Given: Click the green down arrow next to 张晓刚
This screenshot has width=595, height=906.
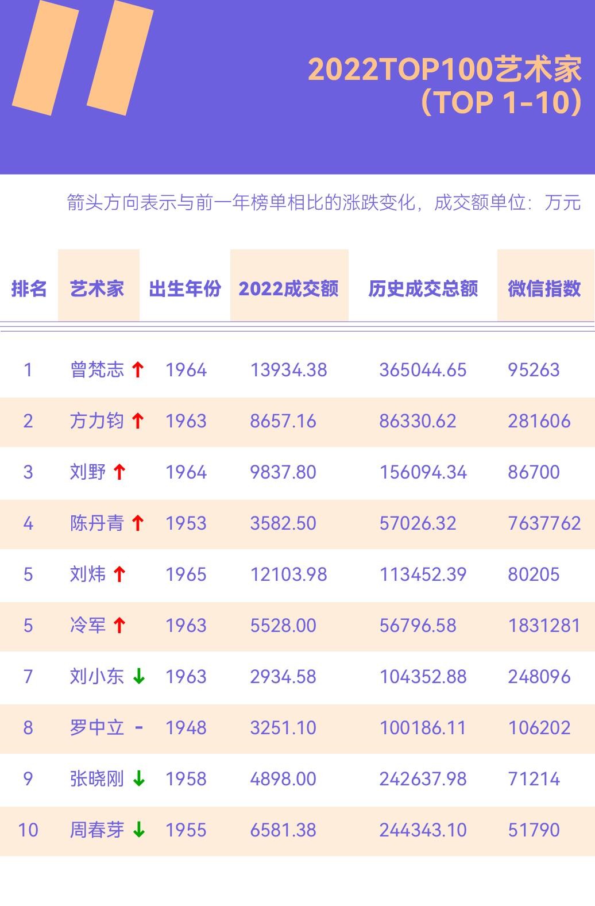Looking at the screenshot, I should tap(138, 779).
